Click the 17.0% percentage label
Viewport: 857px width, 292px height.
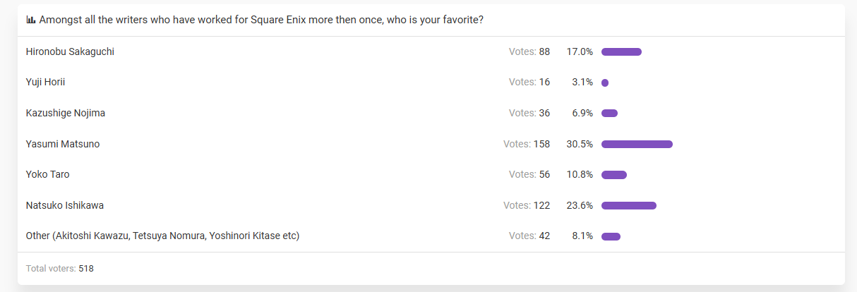[580, 51]
